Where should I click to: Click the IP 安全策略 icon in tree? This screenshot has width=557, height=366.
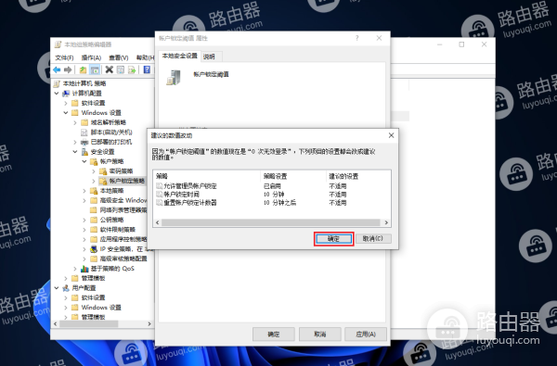click(94, 249)
